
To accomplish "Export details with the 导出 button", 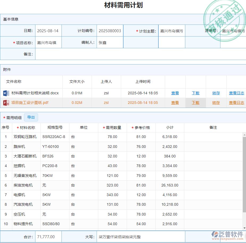I will point(31,118).
